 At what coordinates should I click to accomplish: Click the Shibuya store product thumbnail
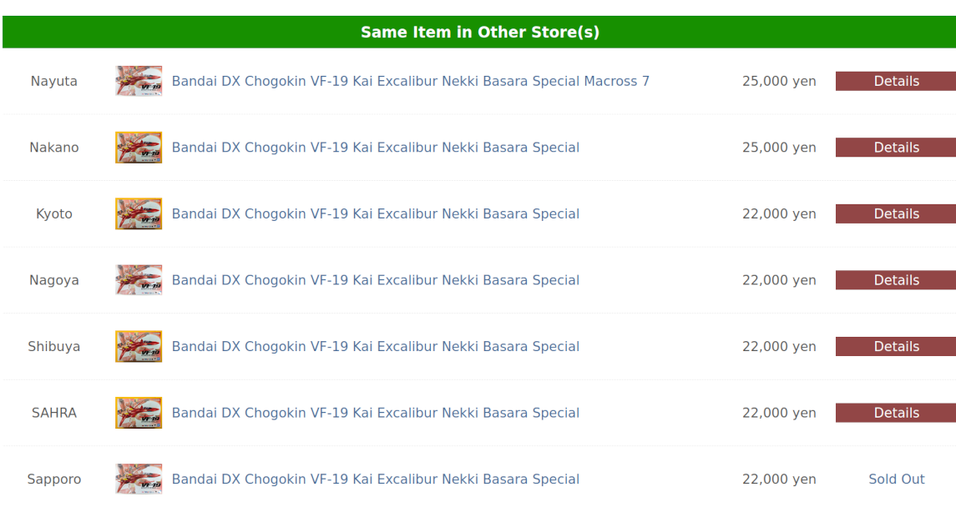point(139,347)
